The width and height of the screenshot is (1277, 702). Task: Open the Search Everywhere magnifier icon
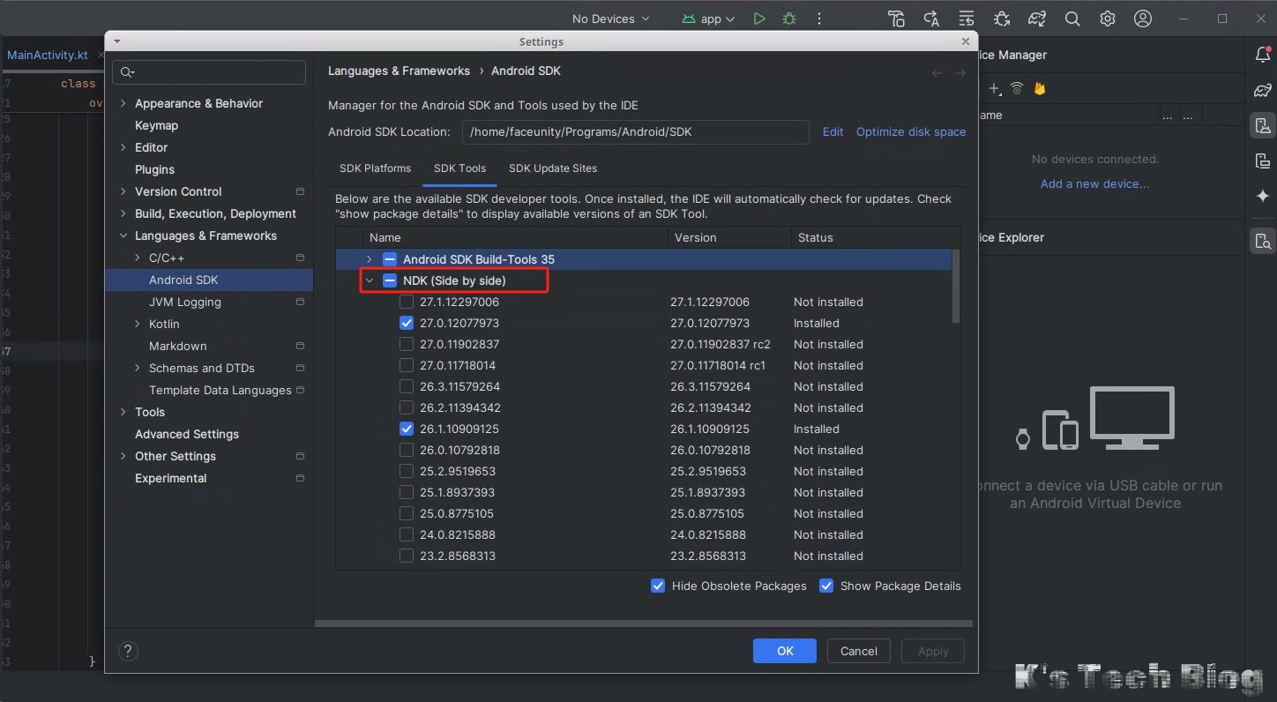point(1072,19)
